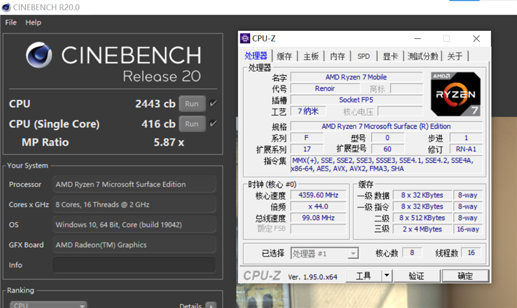Screen dimensions: 517x308
Task: Run the CPU Single Core benchmark
Action: point(192,124)
